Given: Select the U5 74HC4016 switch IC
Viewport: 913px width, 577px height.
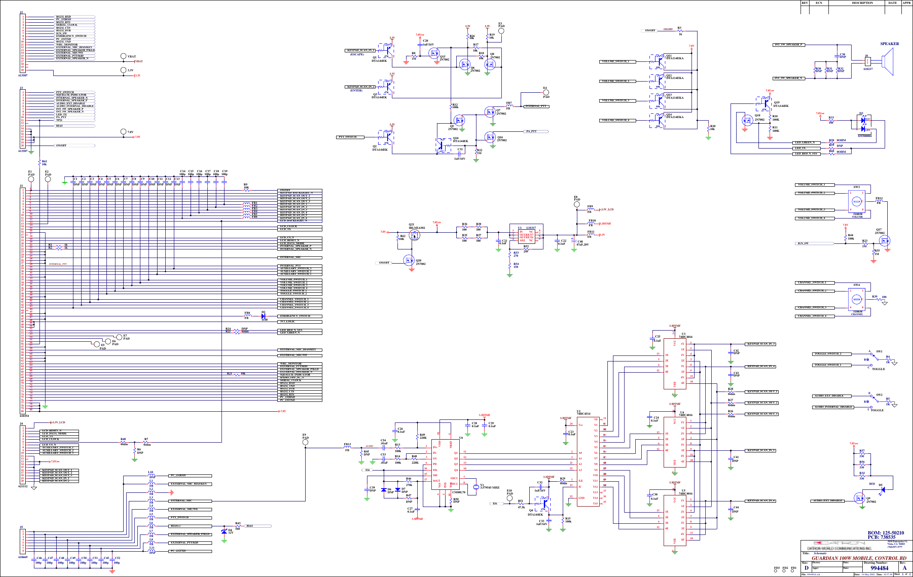Looking at the screenshot, I should [675, 520].
